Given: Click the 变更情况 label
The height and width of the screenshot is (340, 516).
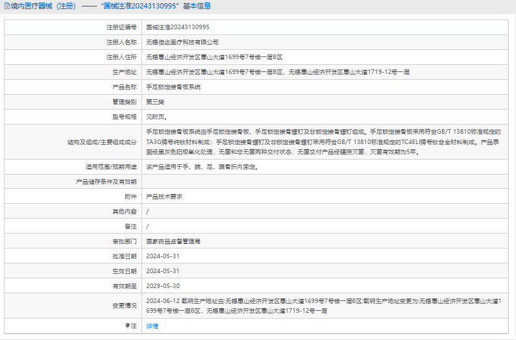Looking at the screenshot, I should pos(125,306).
